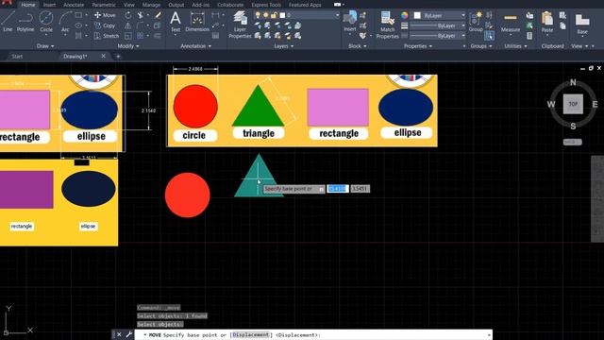Click the Copy Clip icon
This screenshot has width=604, height=340.
[x=562, y=26]
